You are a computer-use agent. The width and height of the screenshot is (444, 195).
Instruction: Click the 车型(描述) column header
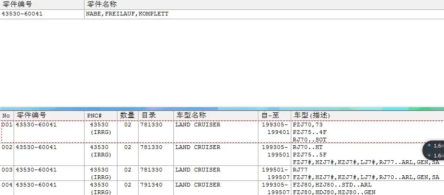[x=367, y=116]
